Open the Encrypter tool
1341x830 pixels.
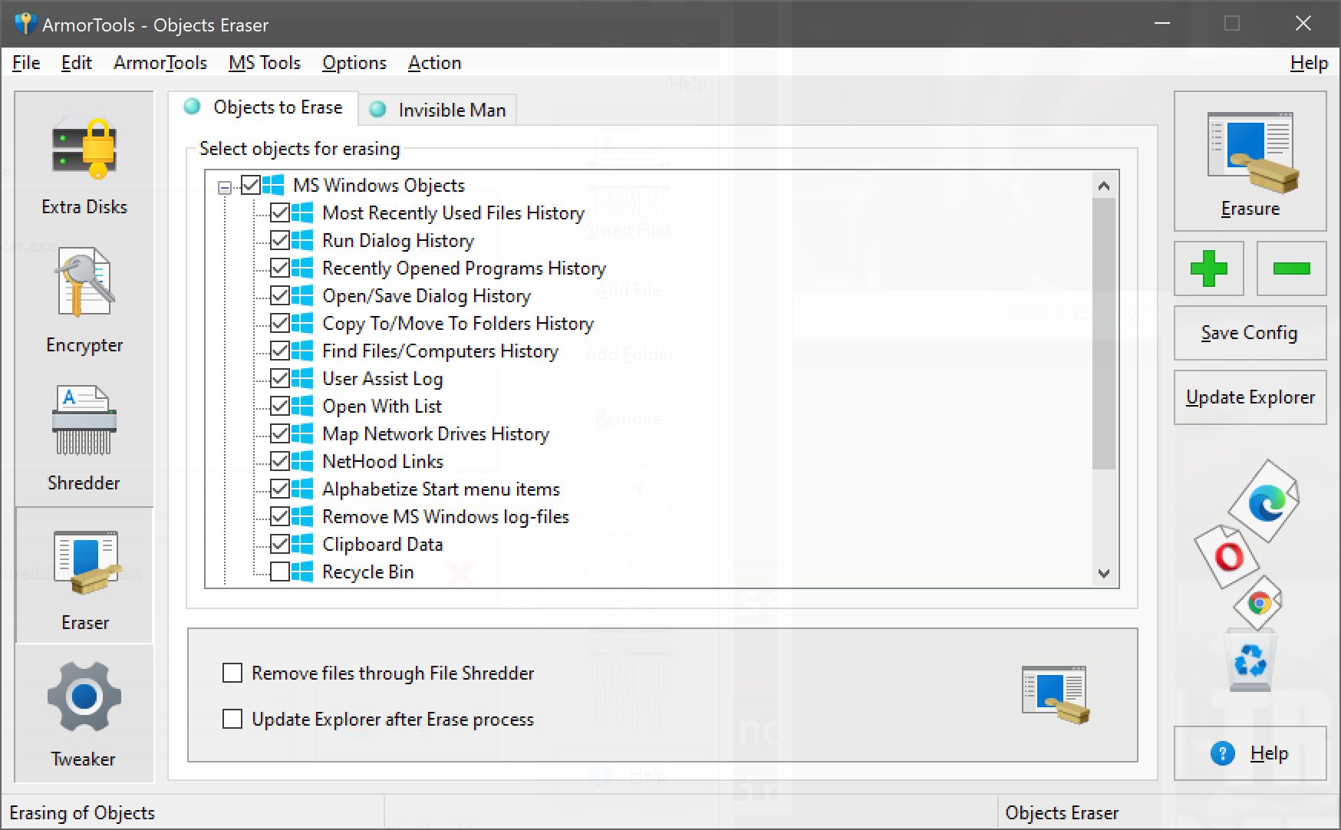click(84, 301)
